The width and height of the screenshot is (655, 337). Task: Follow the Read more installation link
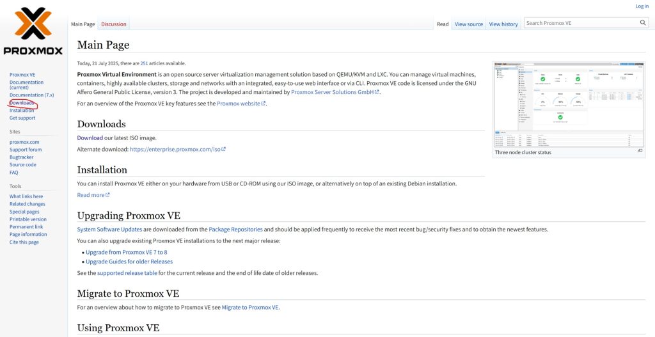coord(91,195)
